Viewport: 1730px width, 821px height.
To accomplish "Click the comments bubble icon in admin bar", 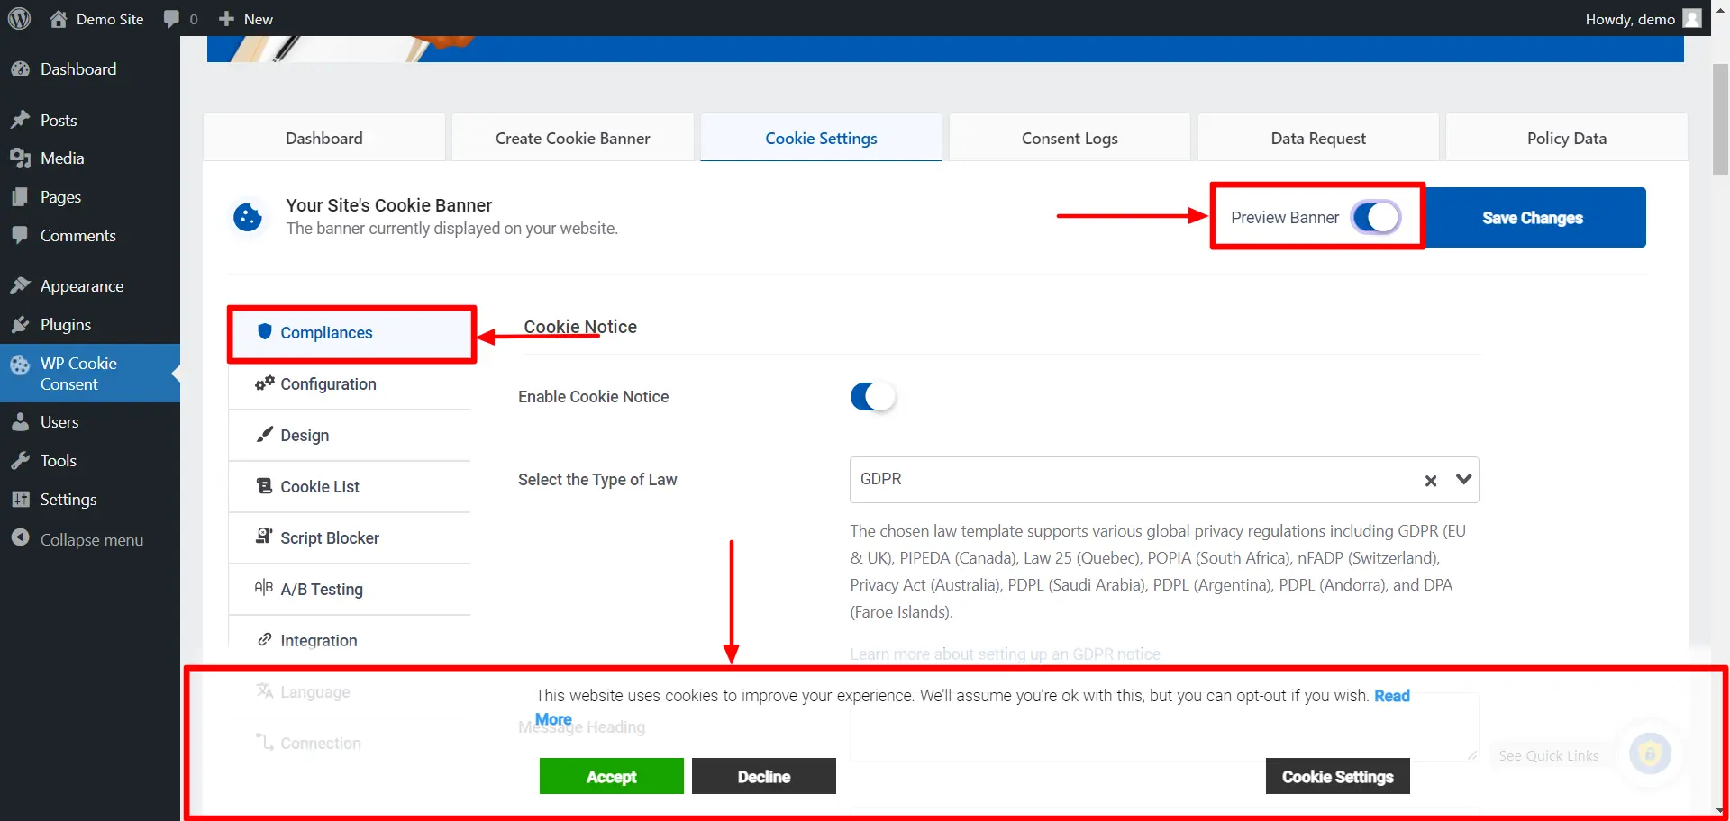I will (x=171, y=19).
